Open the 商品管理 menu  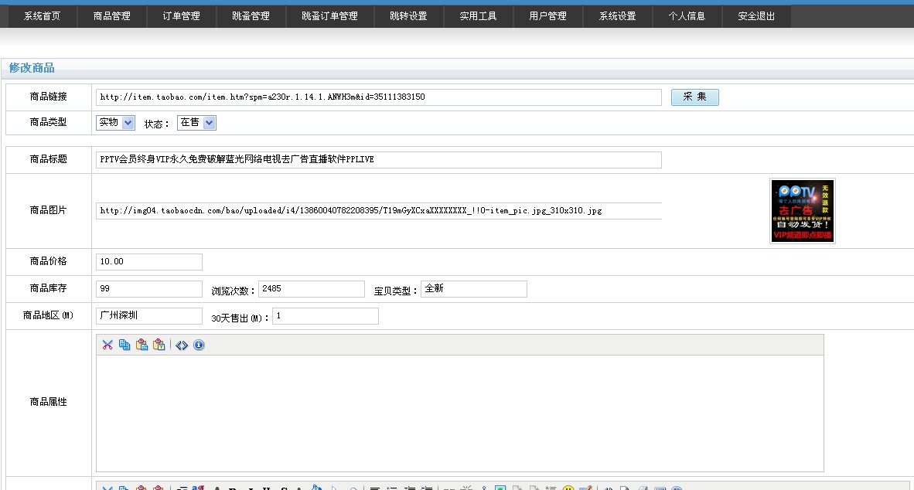pos(112,16)
